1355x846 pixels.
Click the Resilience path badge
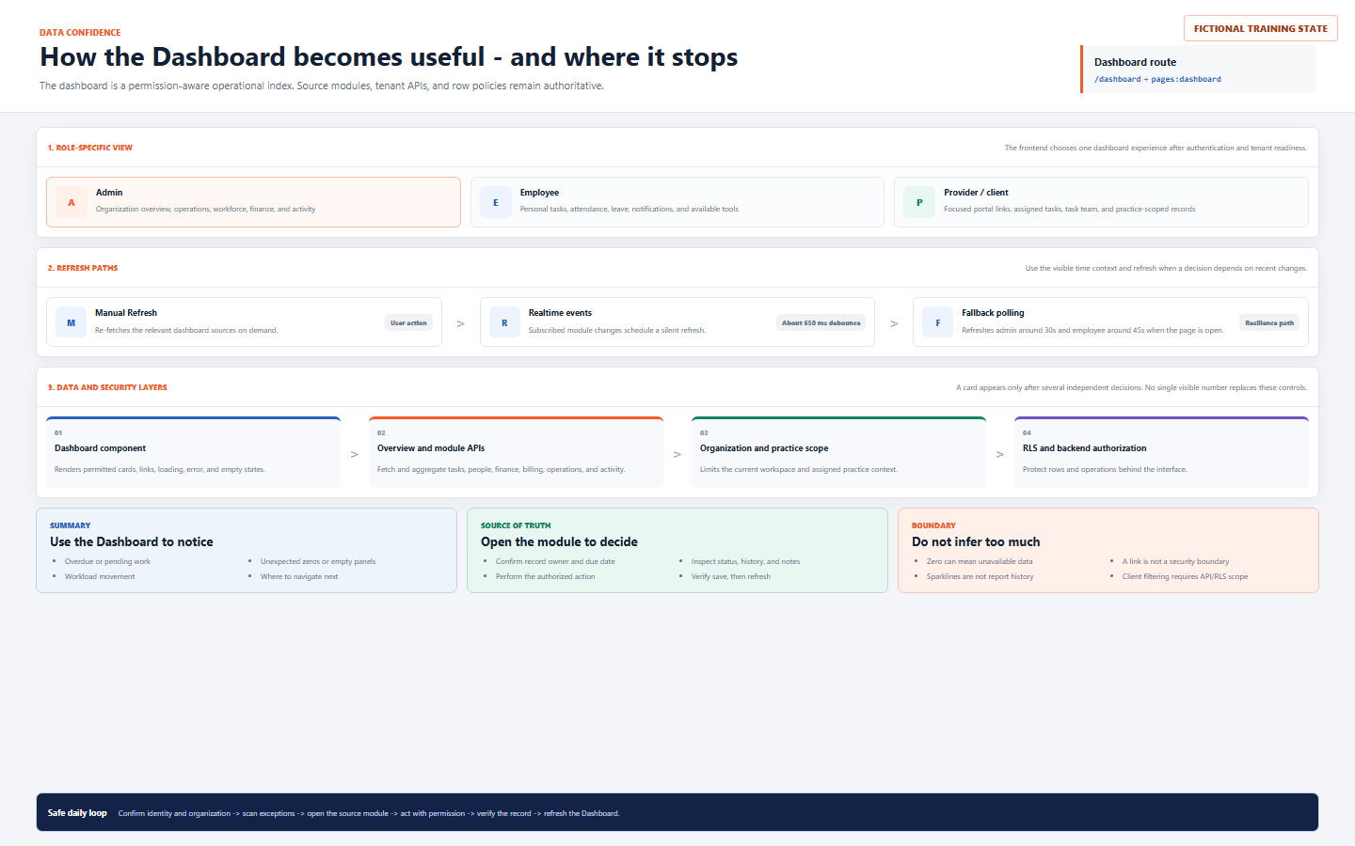[1269, 322]
